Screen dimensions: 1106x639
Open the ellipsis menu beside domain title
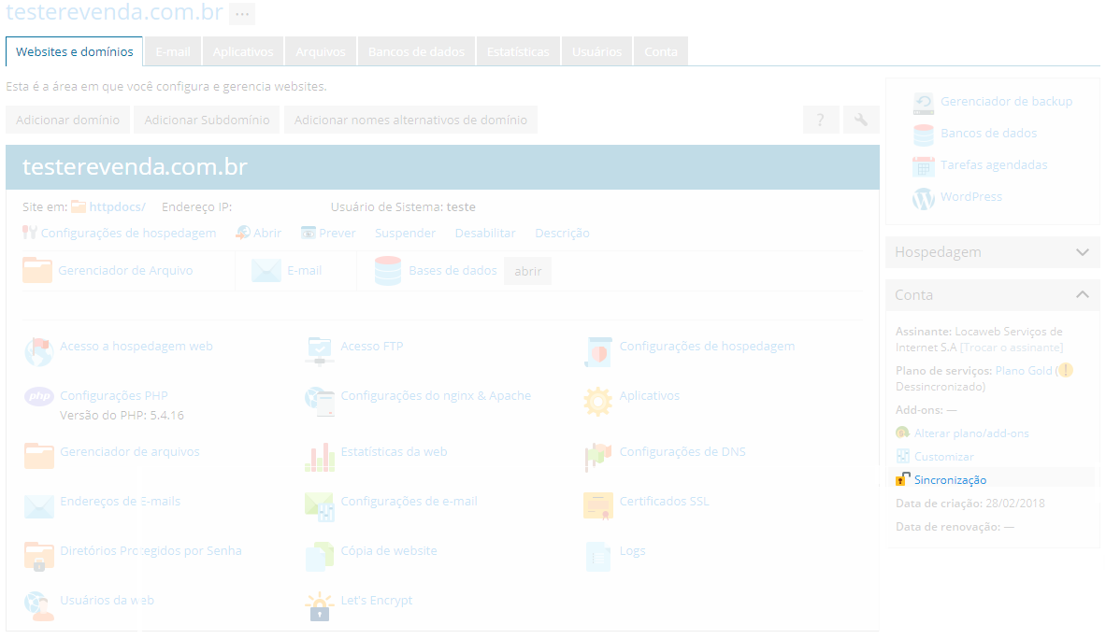pos(242,13)
